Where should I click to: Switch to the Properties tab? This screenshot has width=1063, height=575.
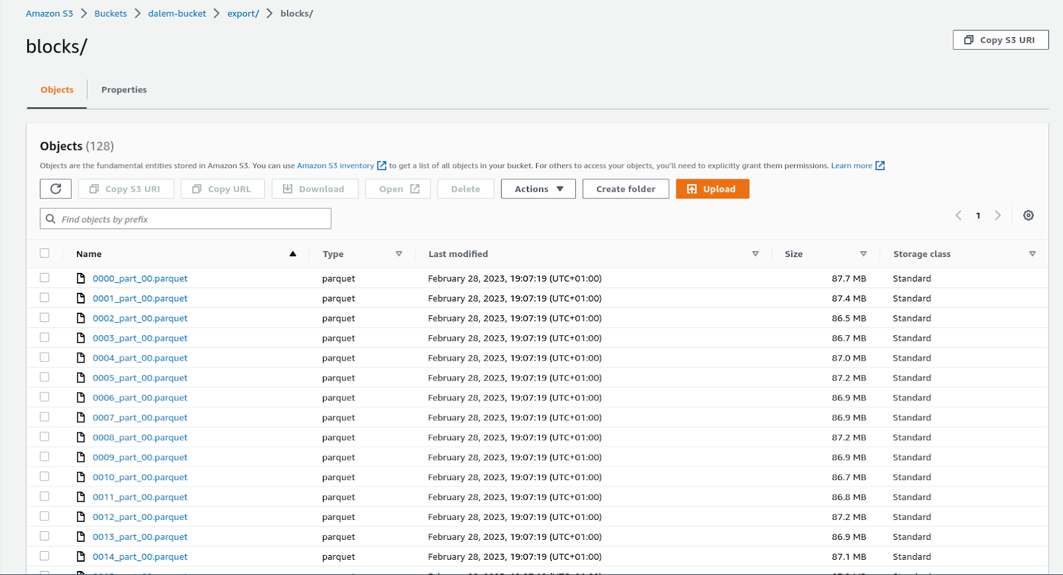[124, 90]
